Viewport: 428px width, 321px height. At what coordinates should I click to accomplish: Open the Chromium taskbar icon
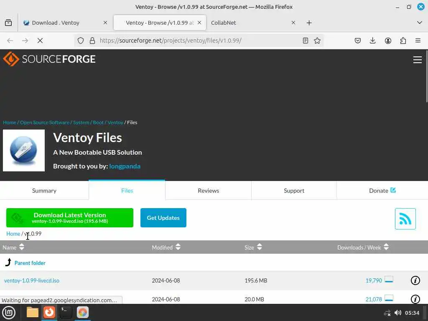83,313
